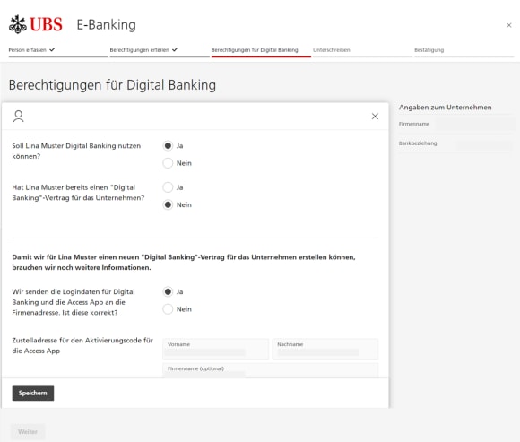This screenshot has width=520, height=442.
Task: Select Nein for Digital Banking nutzen
Action: pyautogui.click(x=168, y=163)
